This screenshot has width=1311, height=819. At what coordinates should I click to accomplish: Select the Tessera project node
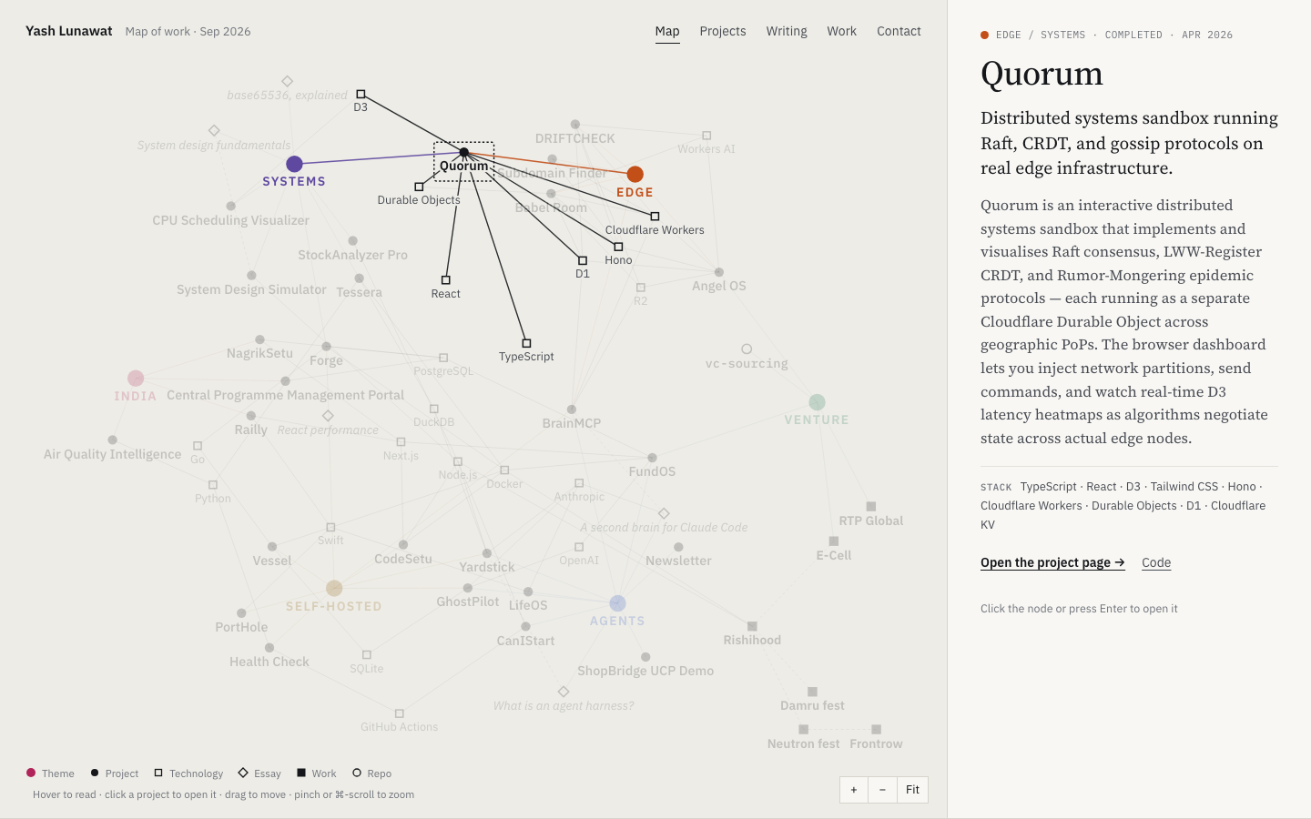(360, 278)
